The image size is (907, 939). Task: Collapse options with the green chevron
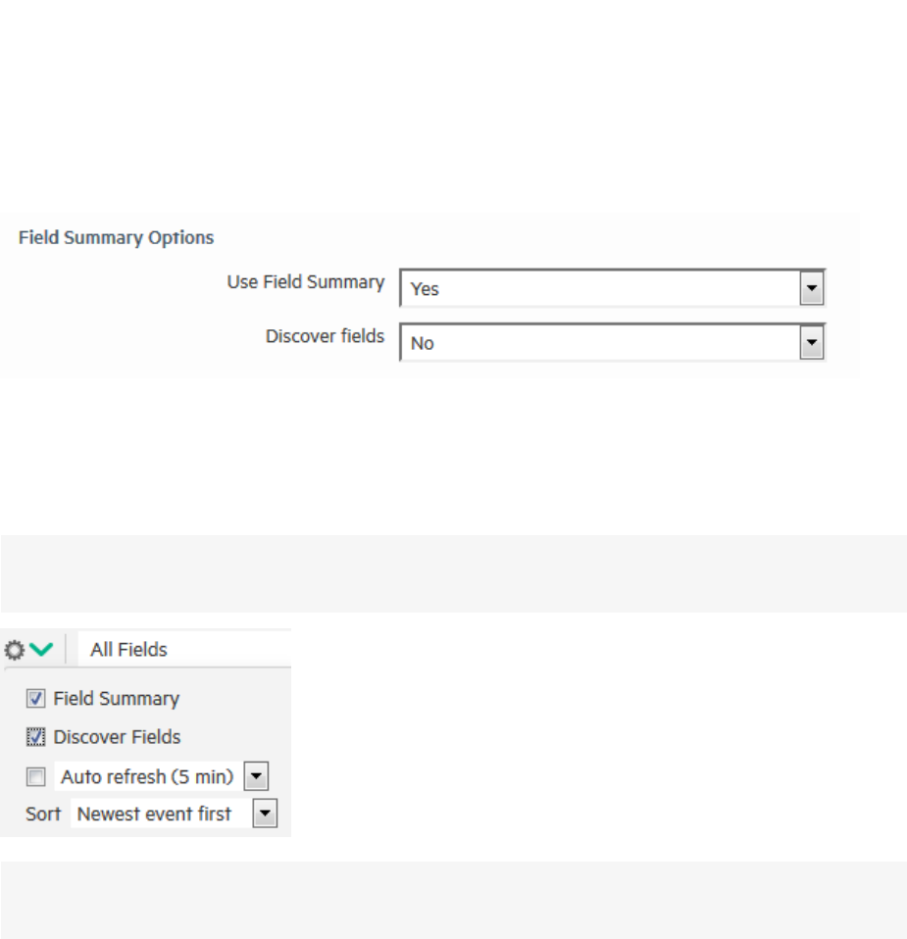coord(40,650)
